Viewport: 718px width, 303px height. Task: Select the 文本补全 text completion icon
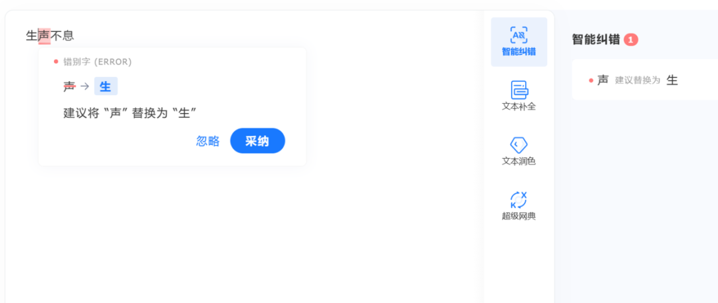coord(519,90)
